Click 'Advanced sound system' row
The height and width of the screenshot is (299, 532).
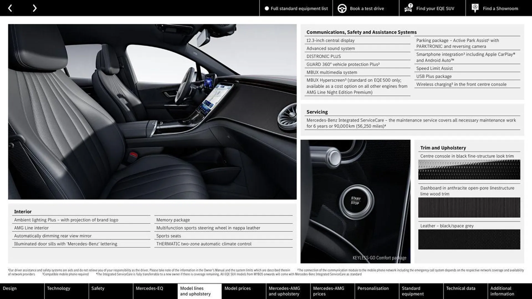[x=357, y=48]
